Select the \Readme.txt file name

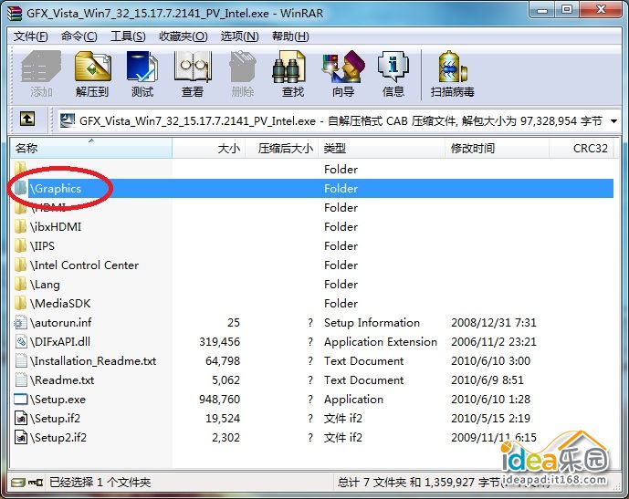tap(62, 380)
